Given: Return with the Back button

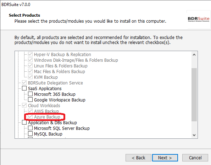Looking at the screenshot, I should click(x=138, y=158).
